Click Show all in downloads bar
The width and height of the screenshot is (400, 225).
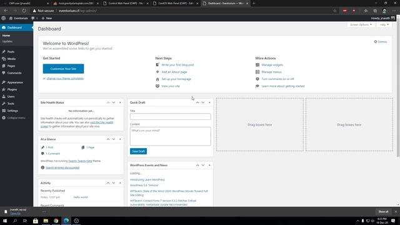click(x=383, y=212)
